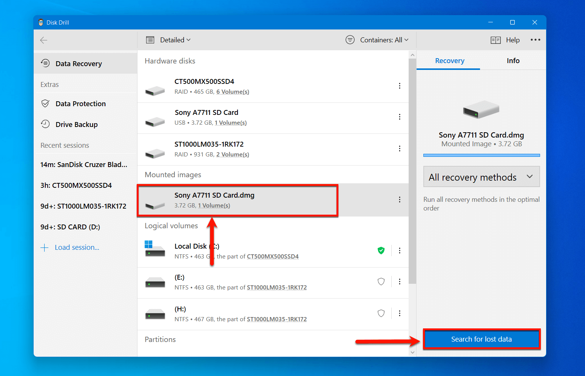Click drive icon of (H:) volume row
The height and width of the screenshot is (376, 585).
point(155,314)
